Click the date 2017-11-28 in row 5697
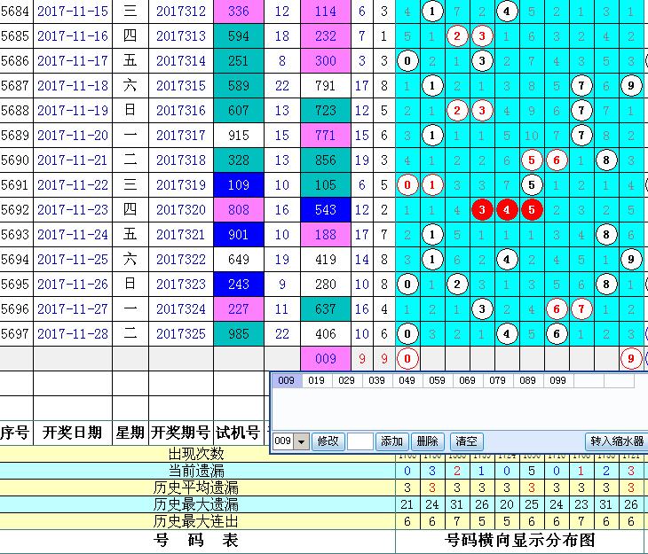 (x=72, y=334)
